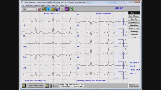
Task: Click the V3 lead label
Action: 78,36
